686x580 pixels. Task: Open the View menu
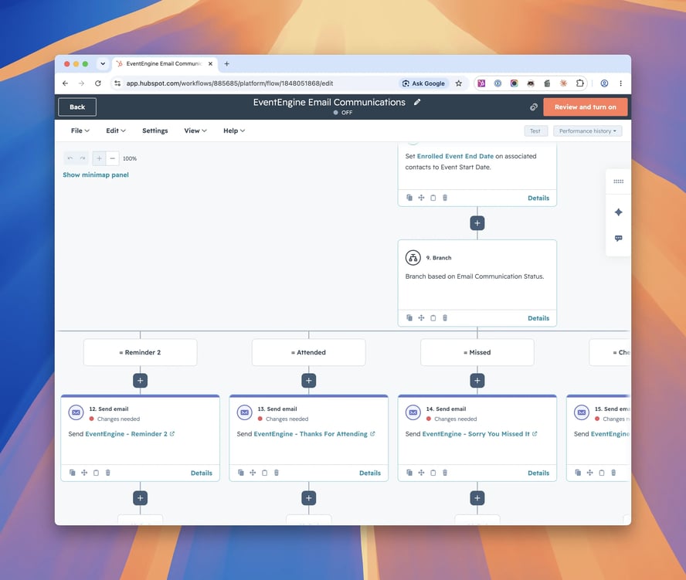(x=195, y=131)
